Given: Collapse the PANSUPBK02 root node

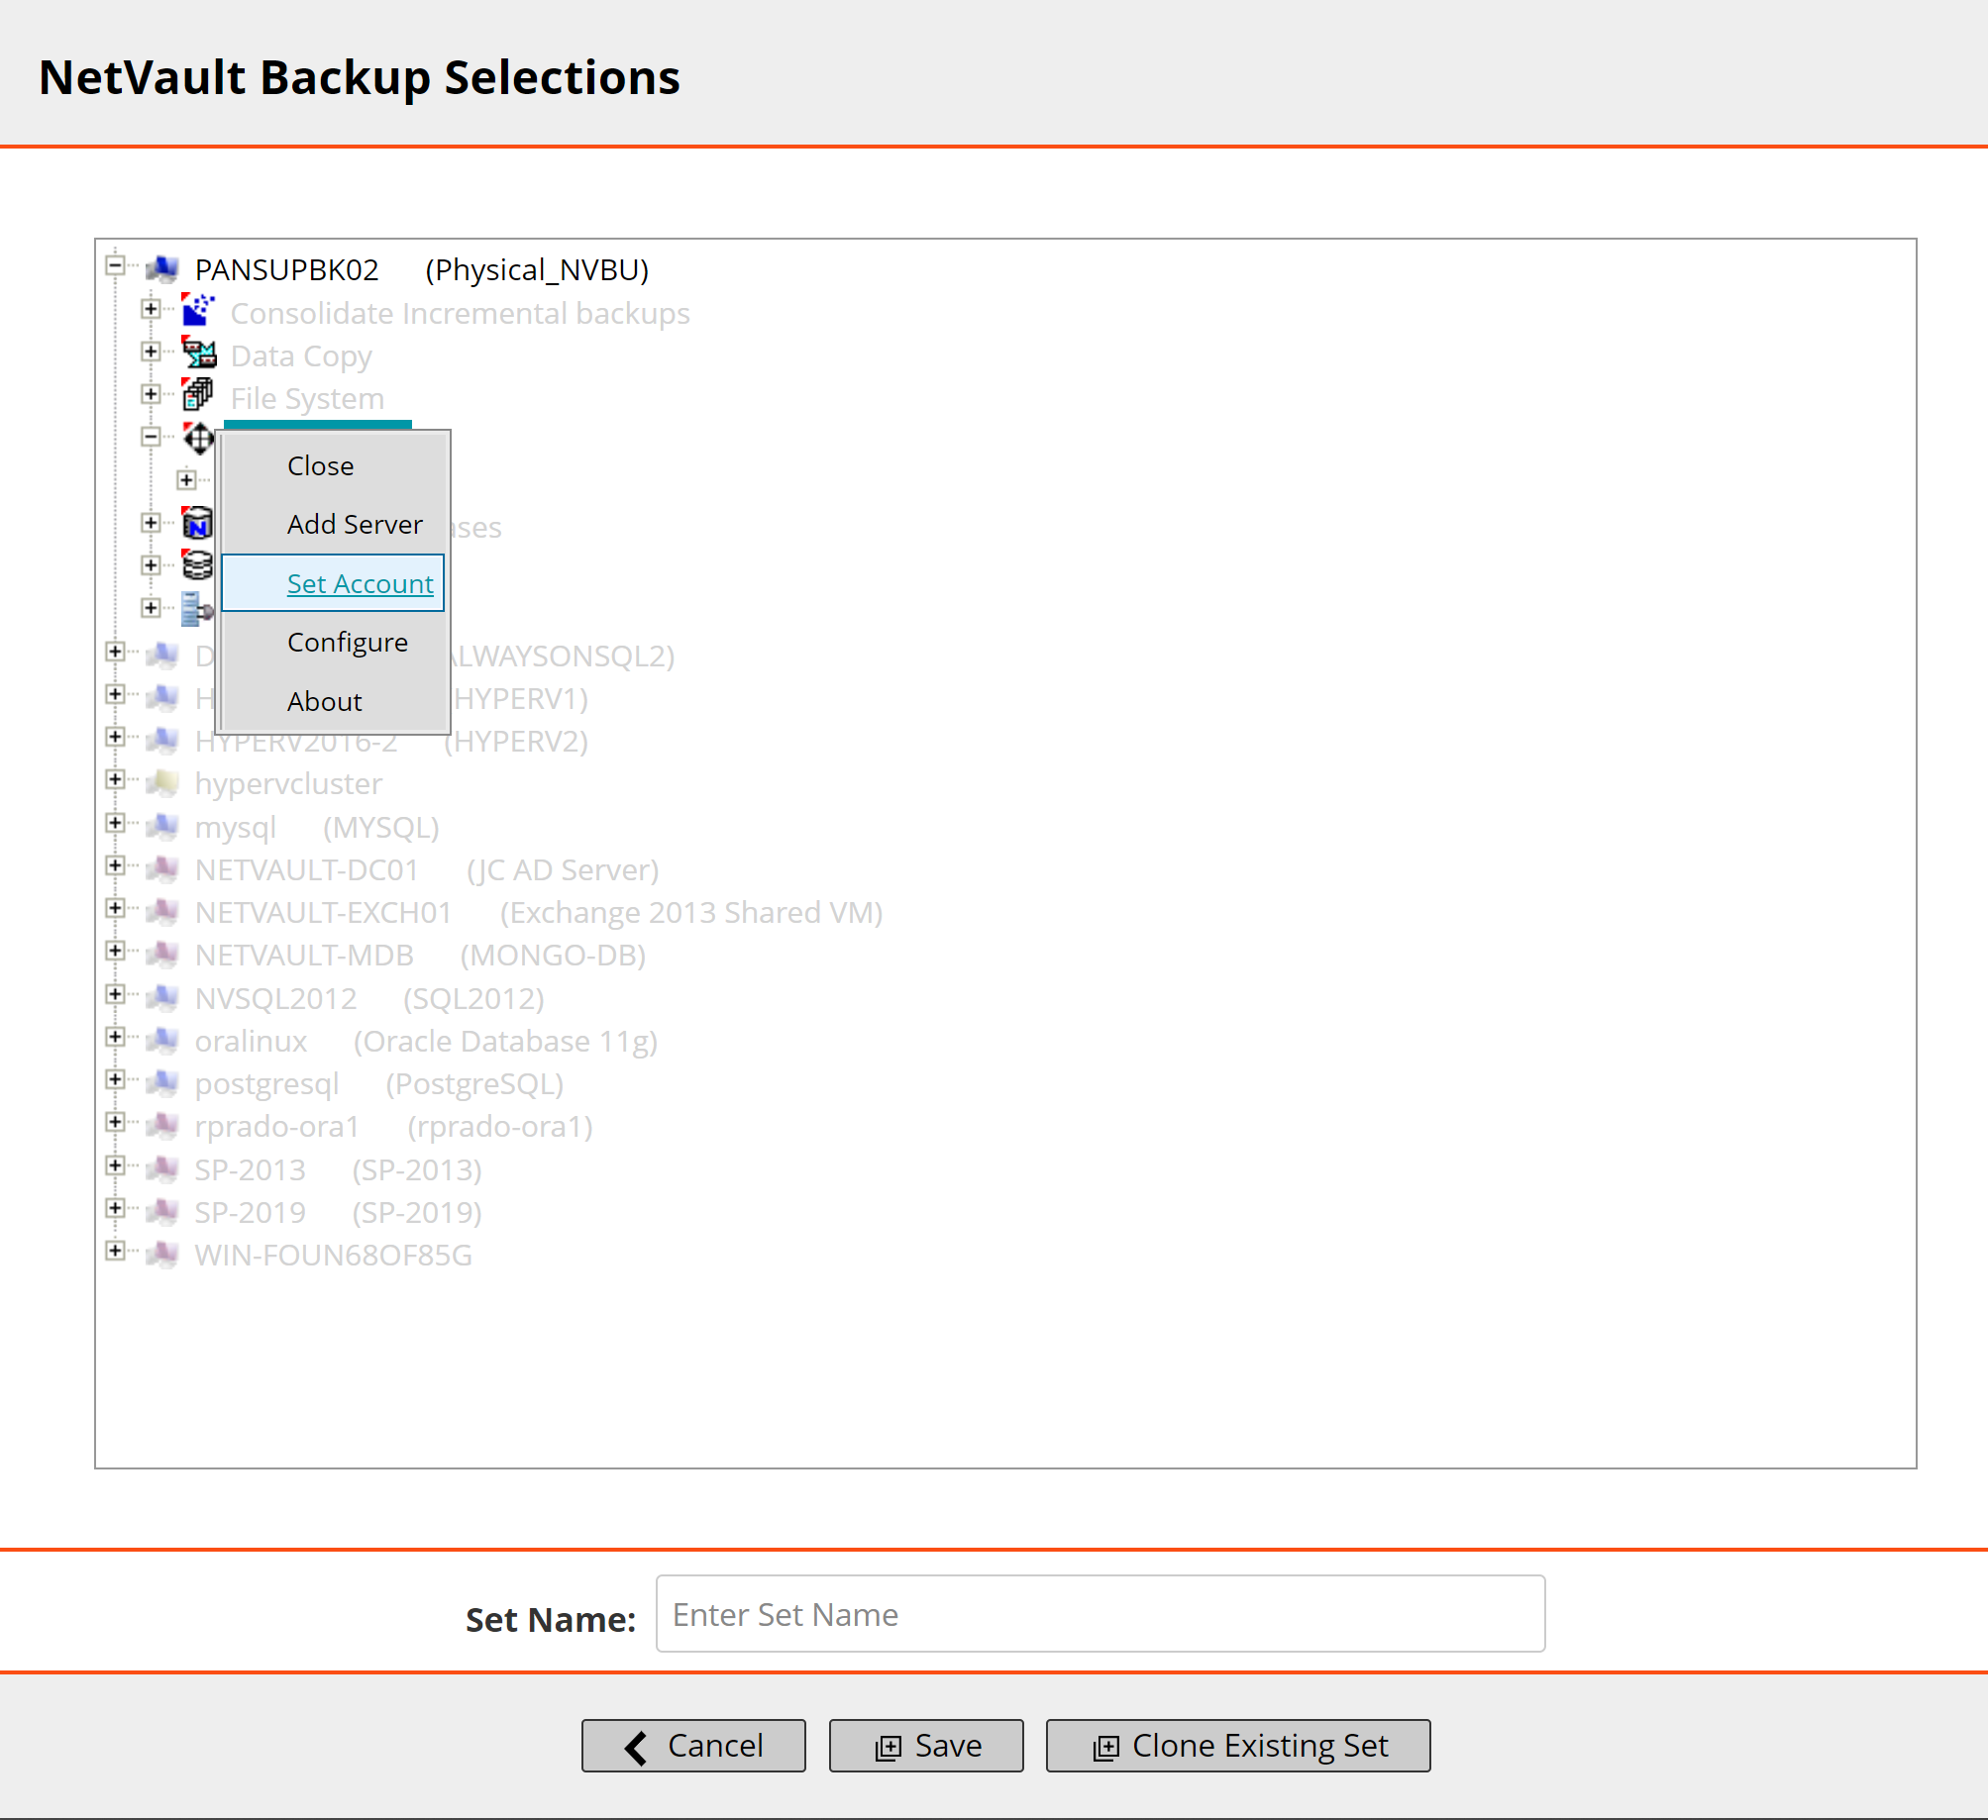Looking at the screenshot, I should tap(115, 265).
